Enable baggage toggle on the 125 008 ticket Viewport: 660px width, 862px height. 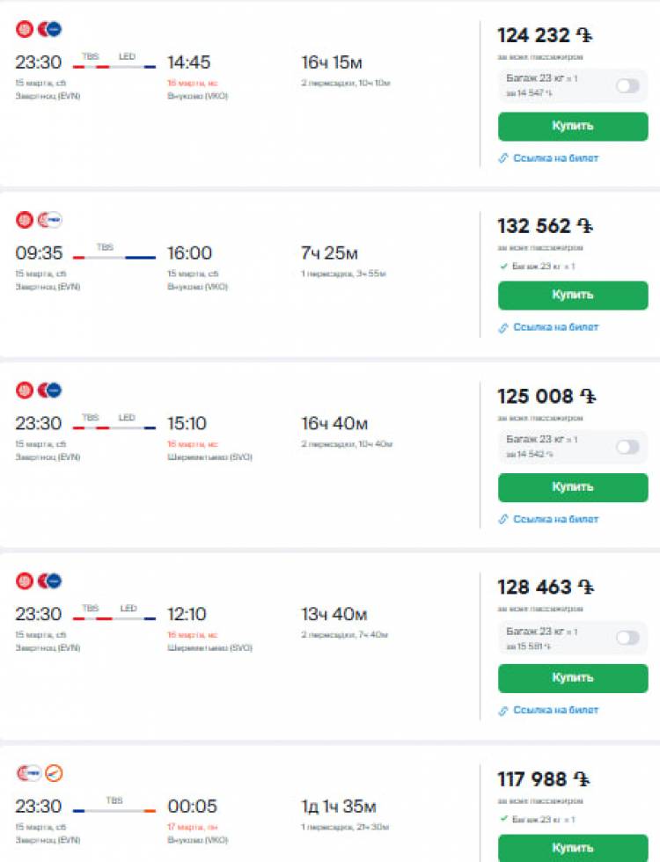point(627,447)
